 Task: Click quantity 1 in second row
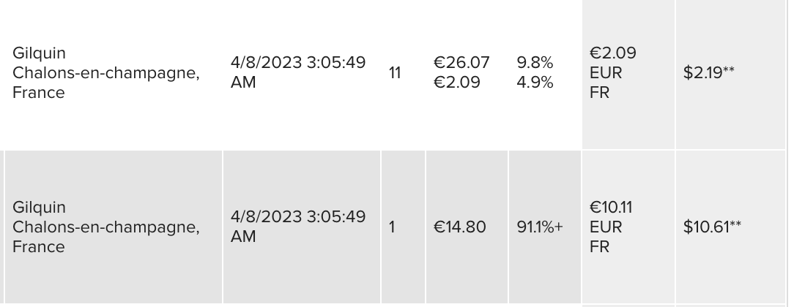[392, 227]
